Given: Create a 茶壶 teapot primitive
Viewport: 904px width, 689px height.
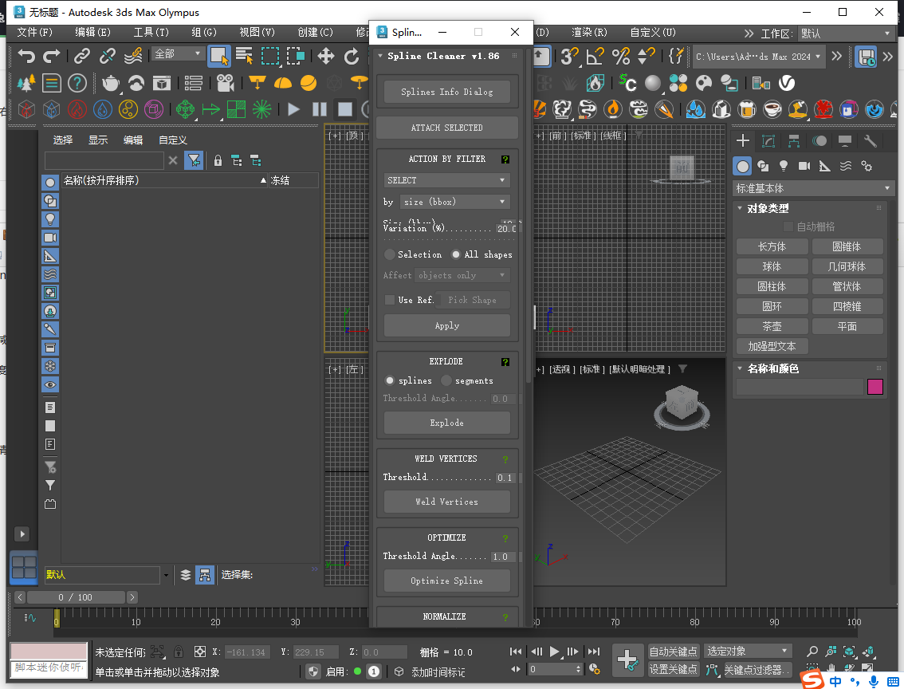Looking at the screenshot, I should click(772, 326).
